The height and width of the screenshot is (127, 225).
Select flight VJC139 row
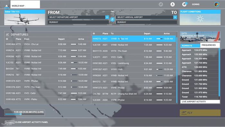(x=134, y=45)
